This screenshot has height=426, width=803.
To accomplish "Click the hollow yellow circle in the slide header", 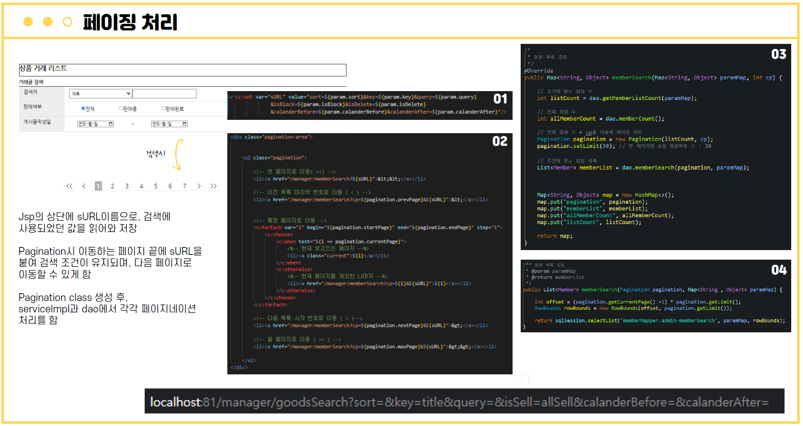I will (x=67, y=22).
